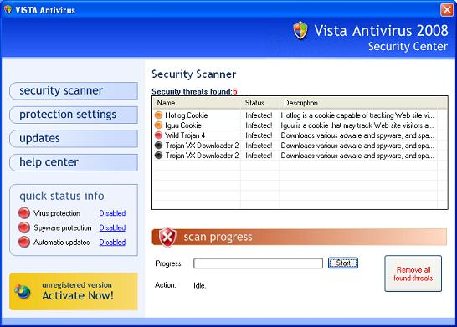This screenshot has width=457, height=327.
Task: Click the 'quick status info' heading
Action: click(62, 197)
